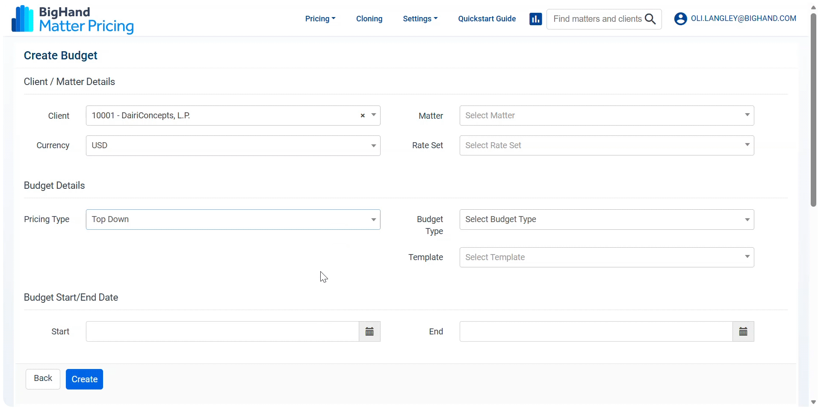Open the Pricing menu
Screen dimensions: 821x410
(320, 19)
